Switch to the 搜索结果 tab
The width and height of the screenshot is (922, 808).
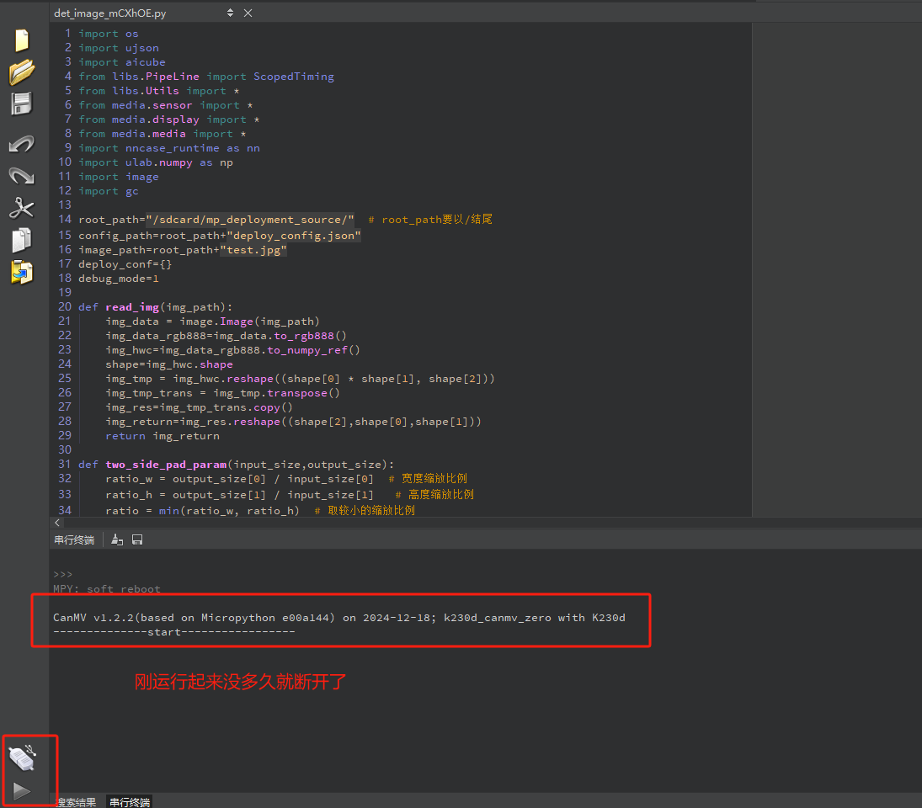(76, 802)
